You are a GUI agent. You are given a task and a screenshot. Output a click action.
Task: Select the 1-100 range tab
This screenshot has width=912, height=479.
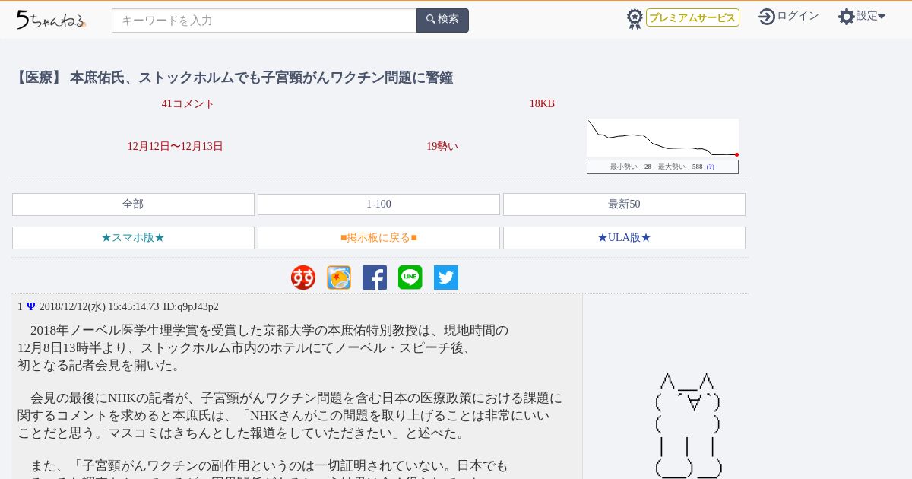tap(378, 205)
